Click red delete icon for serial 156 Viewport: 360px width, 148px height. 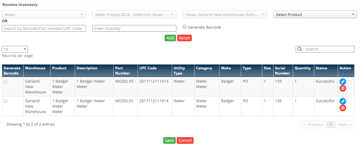(343, 108)
